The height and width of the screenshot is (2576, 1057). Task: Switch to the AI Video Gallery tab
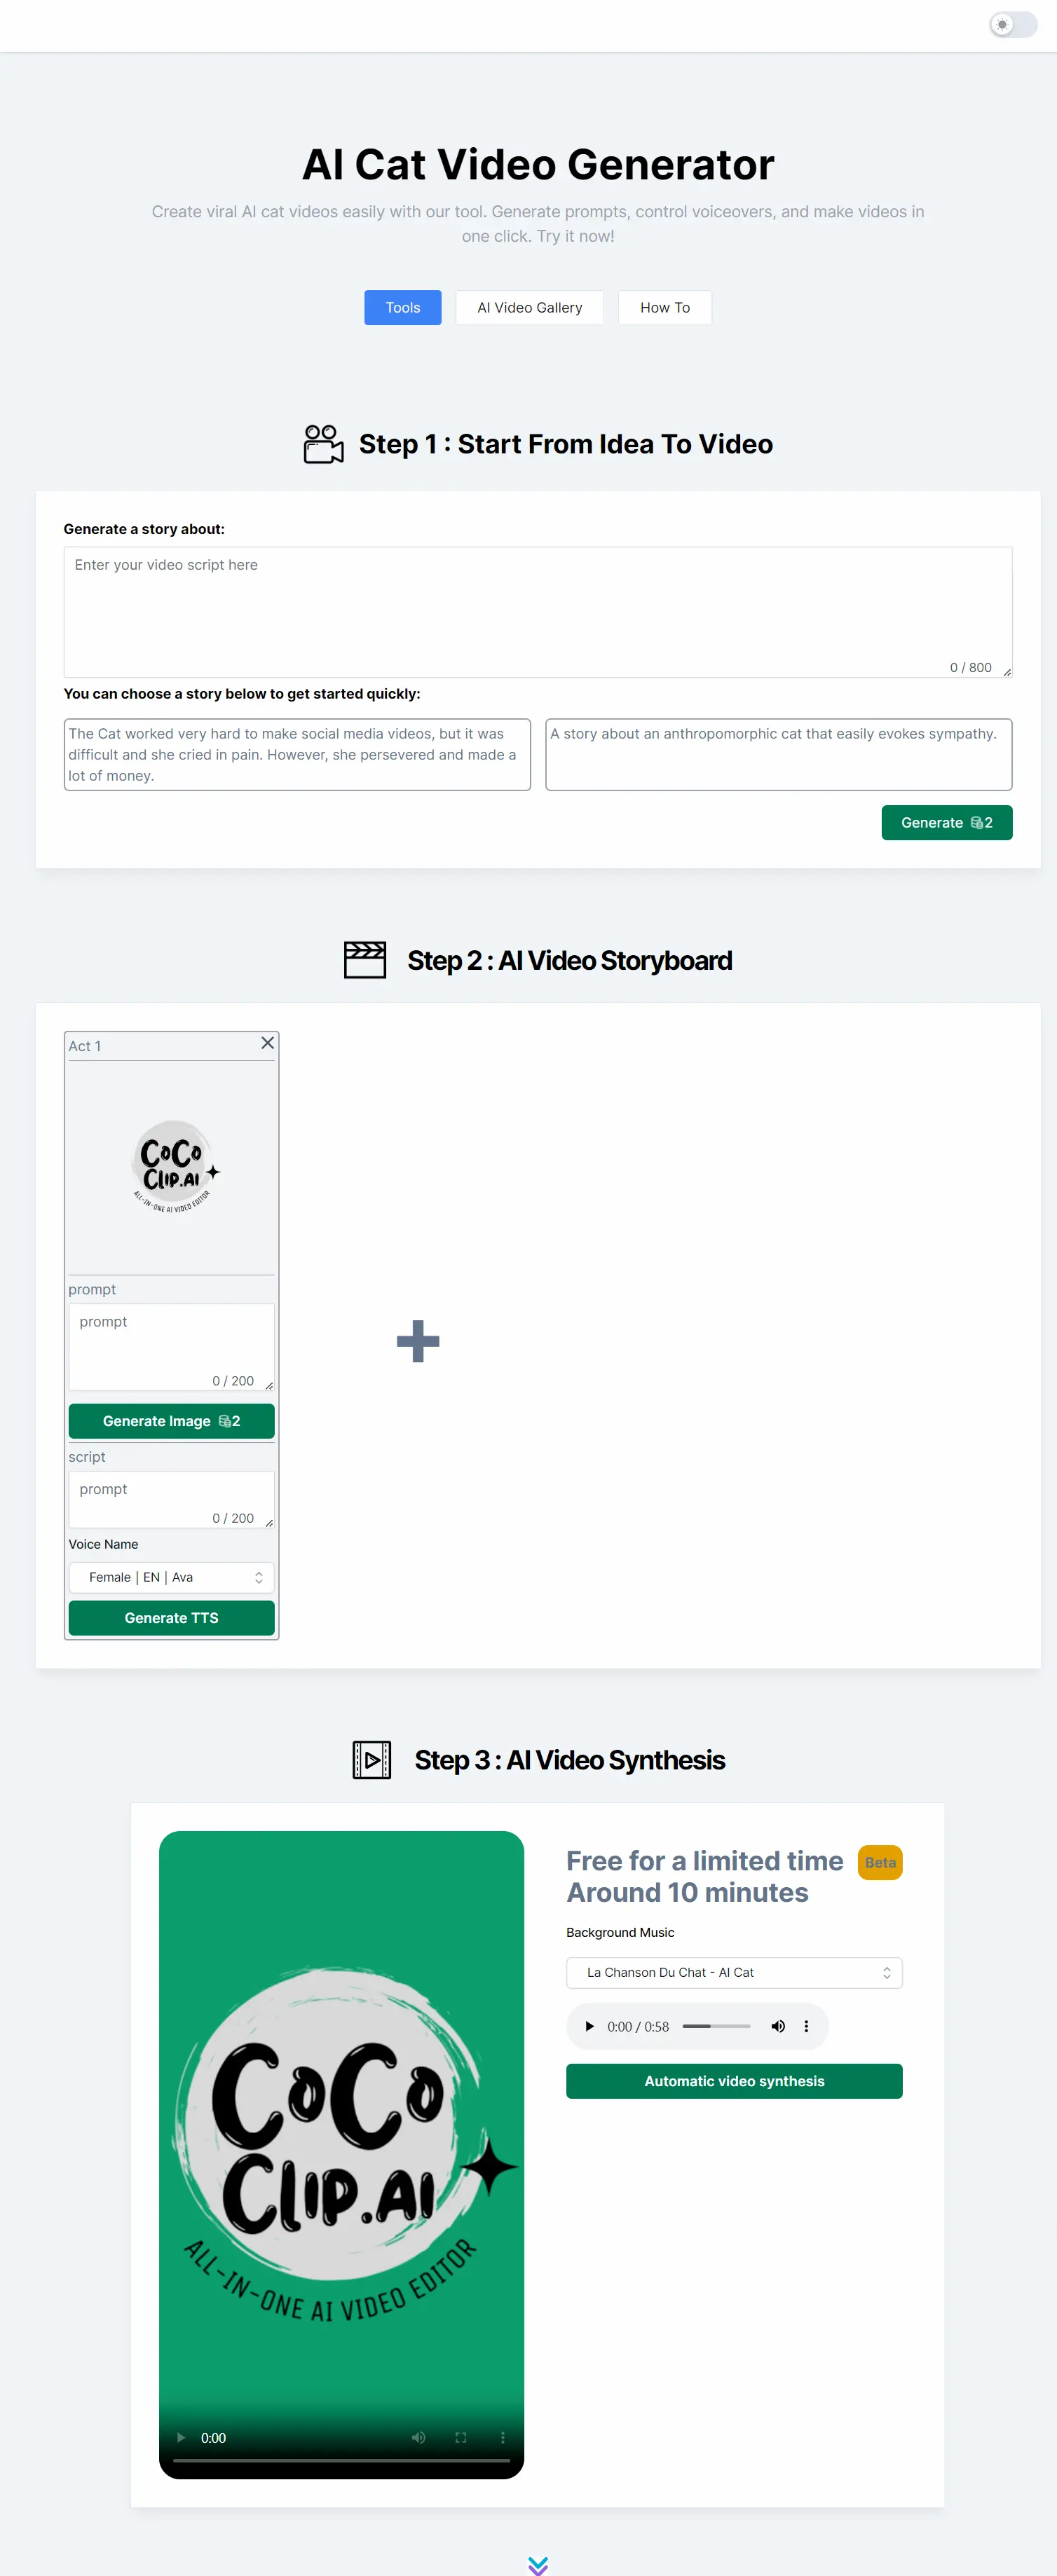pyautogui.click(x=529, y=307)
